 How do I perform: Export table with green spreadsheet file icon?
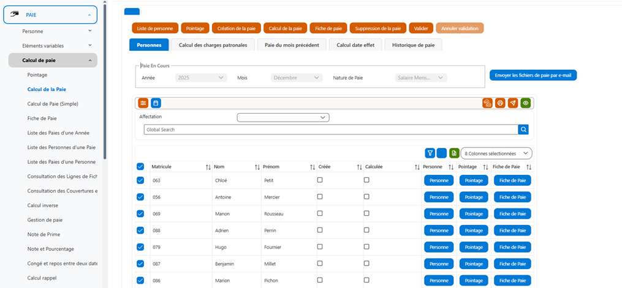click(454, 153)
